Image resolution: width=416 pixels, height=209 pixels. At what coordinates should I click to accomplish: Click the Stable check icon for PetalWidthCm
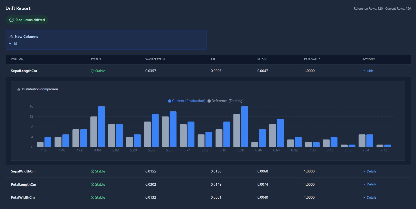93,198
